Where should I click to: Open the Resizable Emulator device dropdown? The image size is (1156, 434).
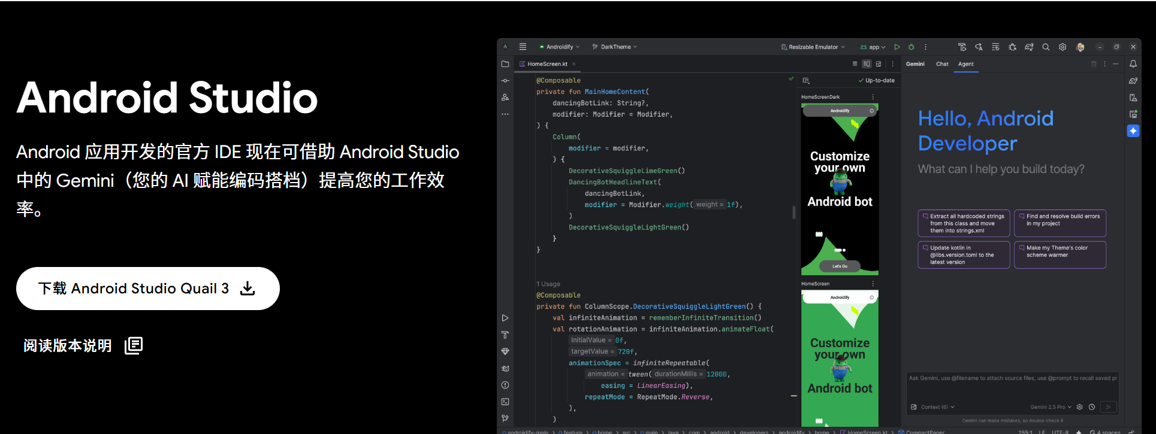[x=813, y=47]
